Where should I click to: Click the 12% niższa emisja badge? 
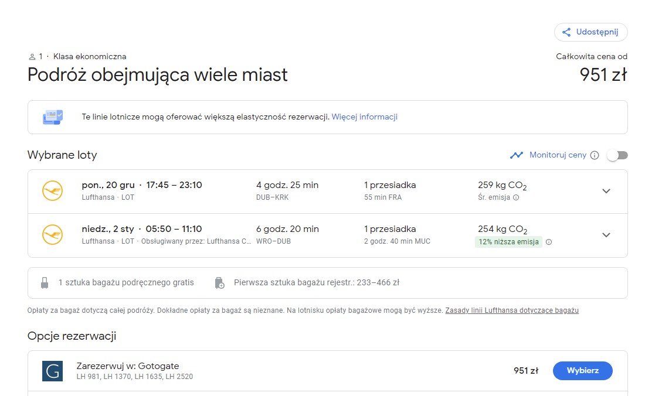(508, 242)
